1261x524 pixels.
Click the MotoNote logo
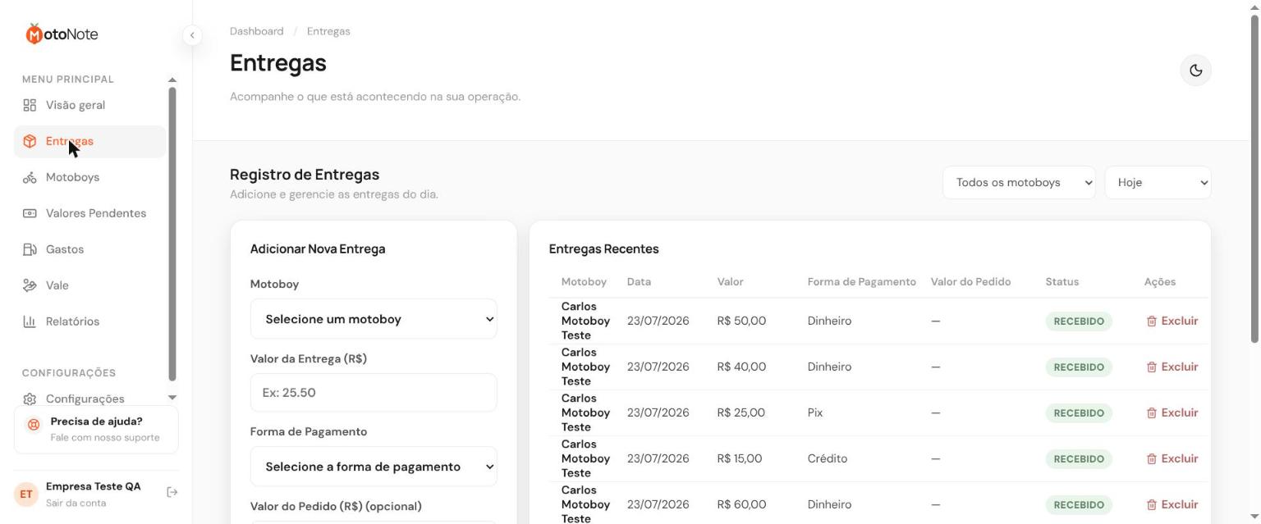pos(62,34)
